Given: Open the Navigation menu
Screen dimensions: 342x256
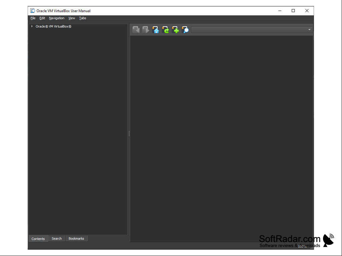Looking at the screenshot, I should click(56, 18).
